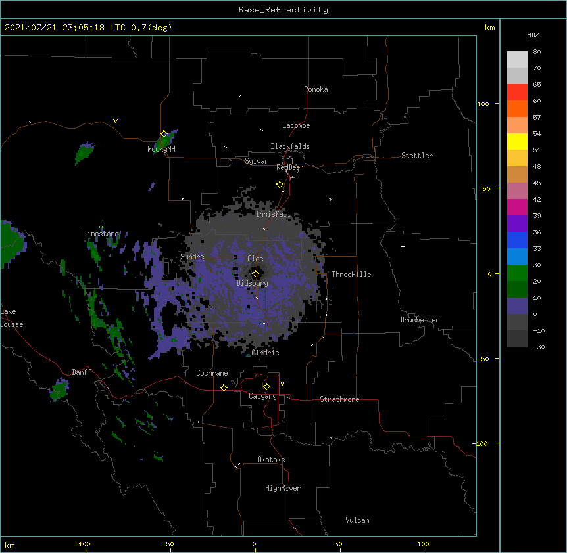Click the ThreeHills label
567x553 pixels.
point(351,275)
